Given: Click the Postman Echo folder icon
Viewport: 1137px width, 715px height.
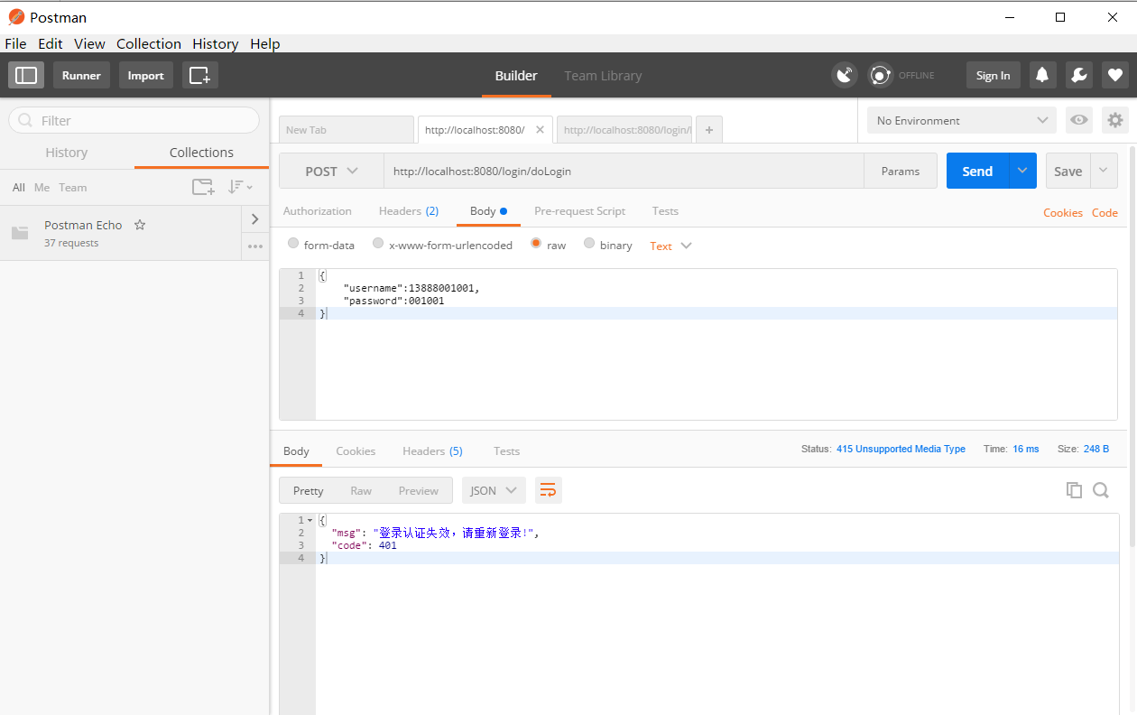Looking at the screenshot, I should (20, 233).
